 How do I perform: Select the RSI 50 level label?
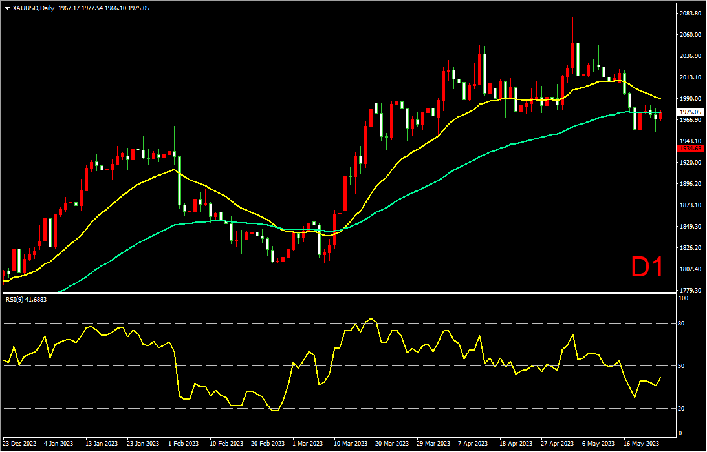coord(681,366)
